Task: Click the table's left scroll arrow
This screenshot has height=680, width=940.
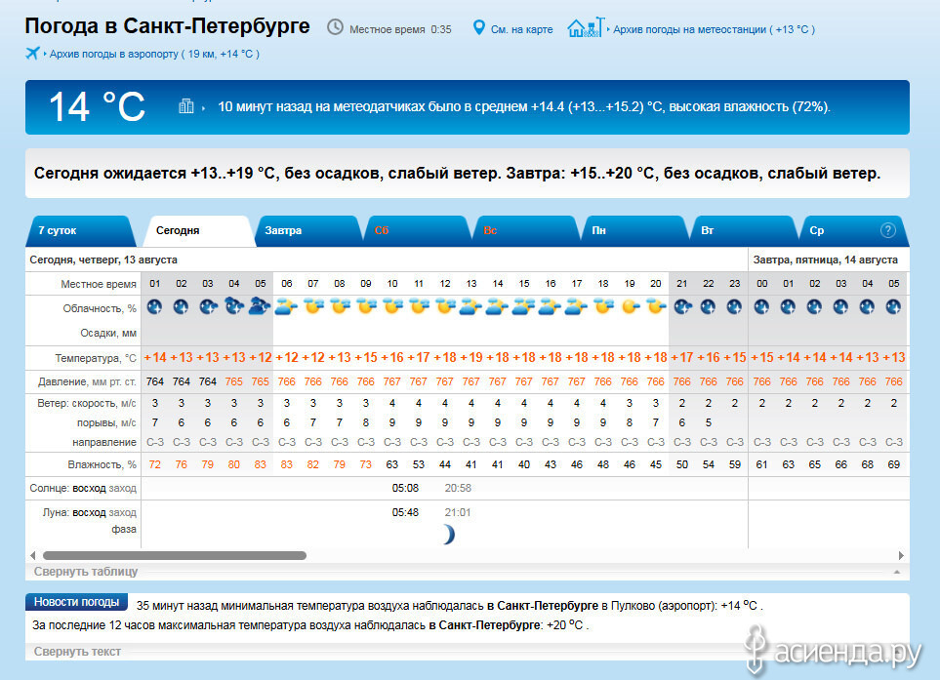Action: tap(33, 555)
